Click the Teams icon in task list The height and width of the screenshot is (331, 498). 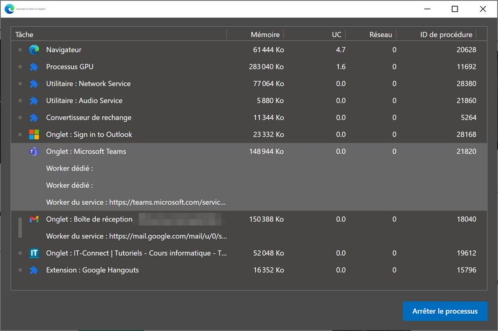click(x=34, y=151)
